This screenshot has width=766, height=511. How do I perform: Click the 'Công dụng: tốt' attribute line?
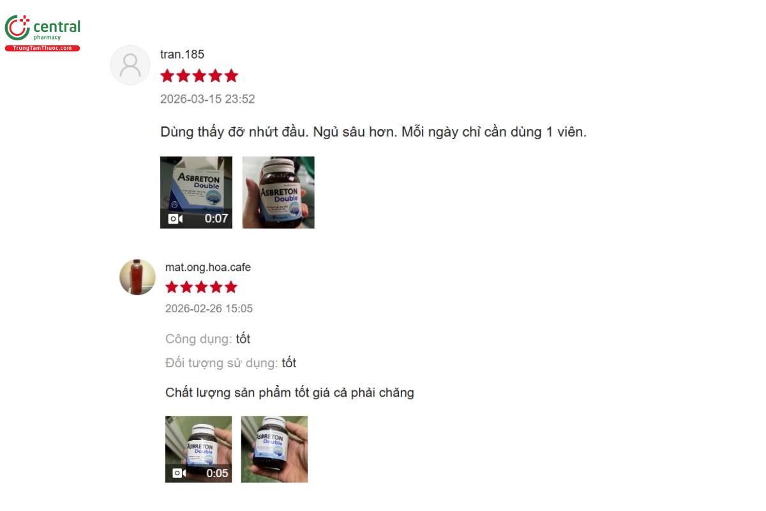pyautogui.click(x=207, y=339)
